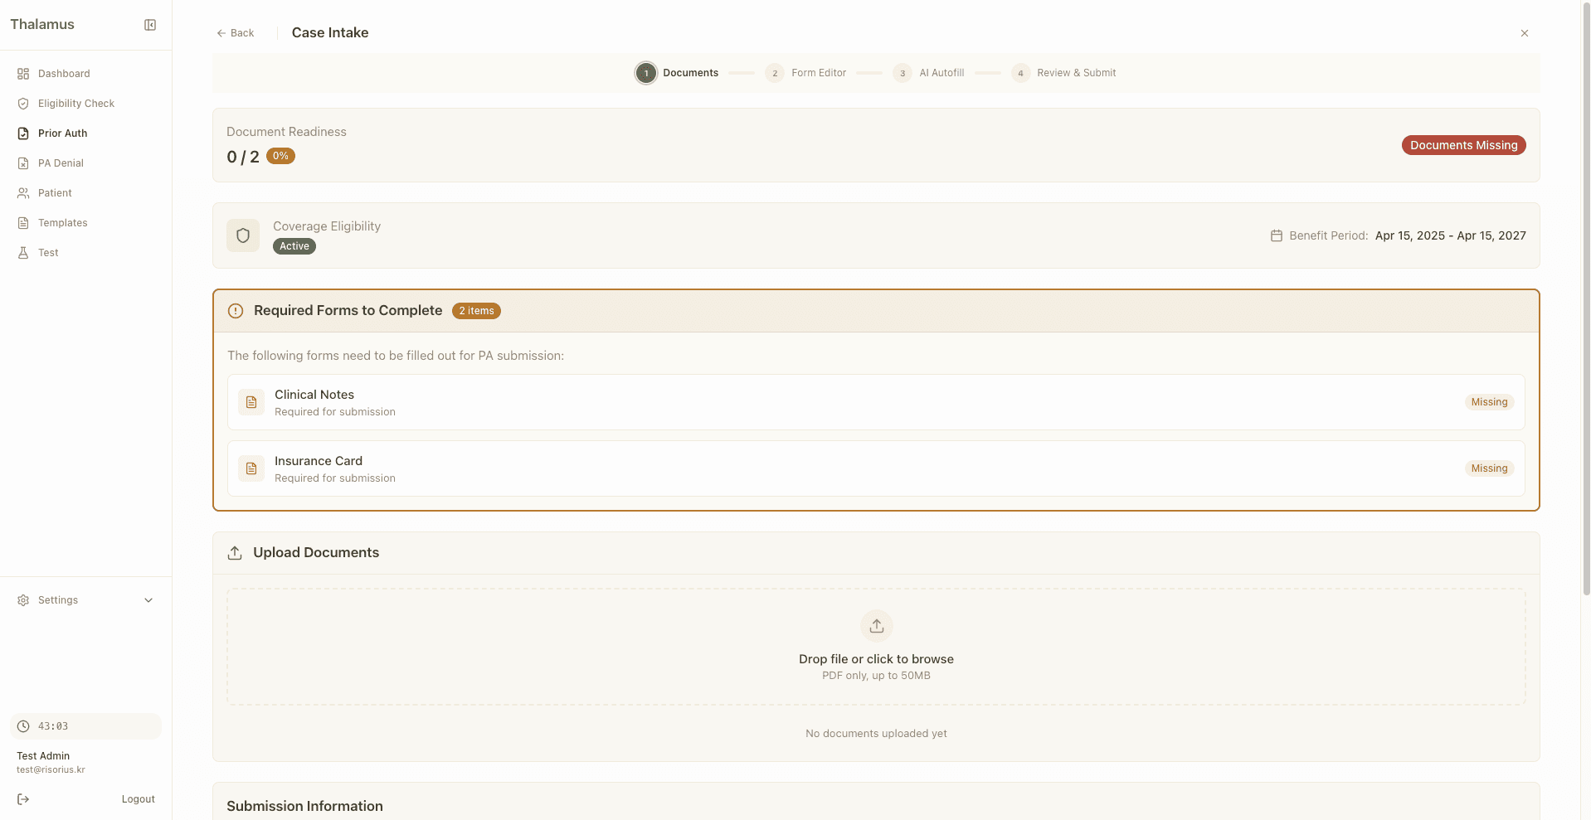The height and width of the screenshot is (820, 1591).
Task: Jump to Form Editor step
Action: coord(805,73)
